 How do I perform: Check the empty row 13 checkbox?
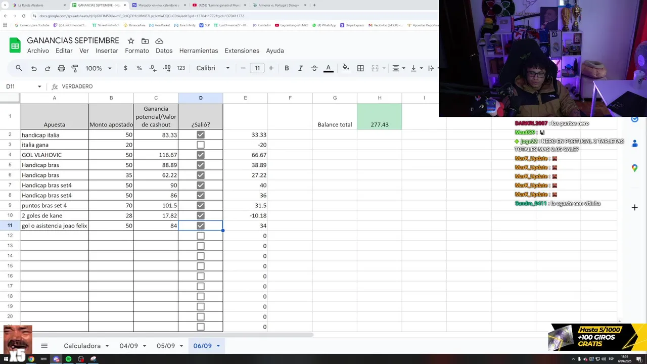pos(201,246)
